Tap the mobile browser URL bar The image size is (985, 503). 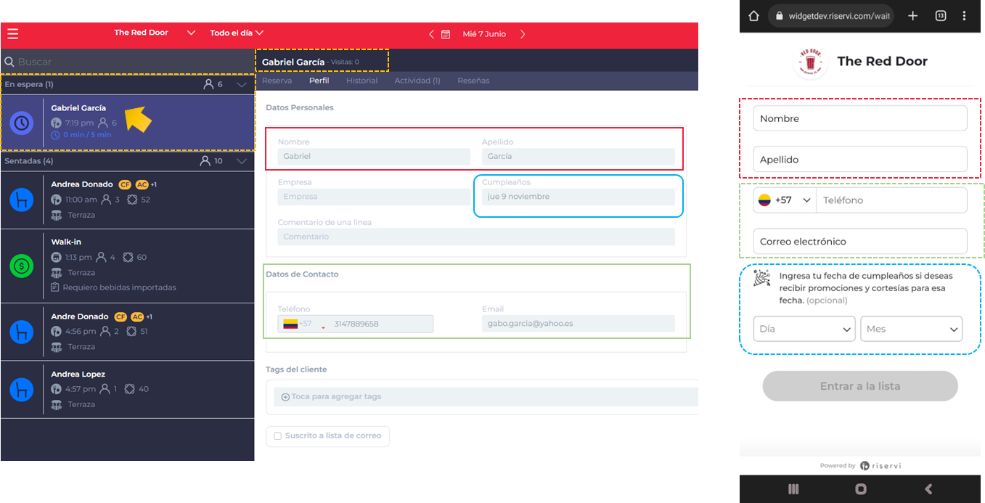pos(830,16)
